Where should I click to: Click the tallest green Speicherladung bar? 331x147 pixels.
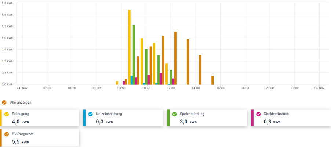134,54
